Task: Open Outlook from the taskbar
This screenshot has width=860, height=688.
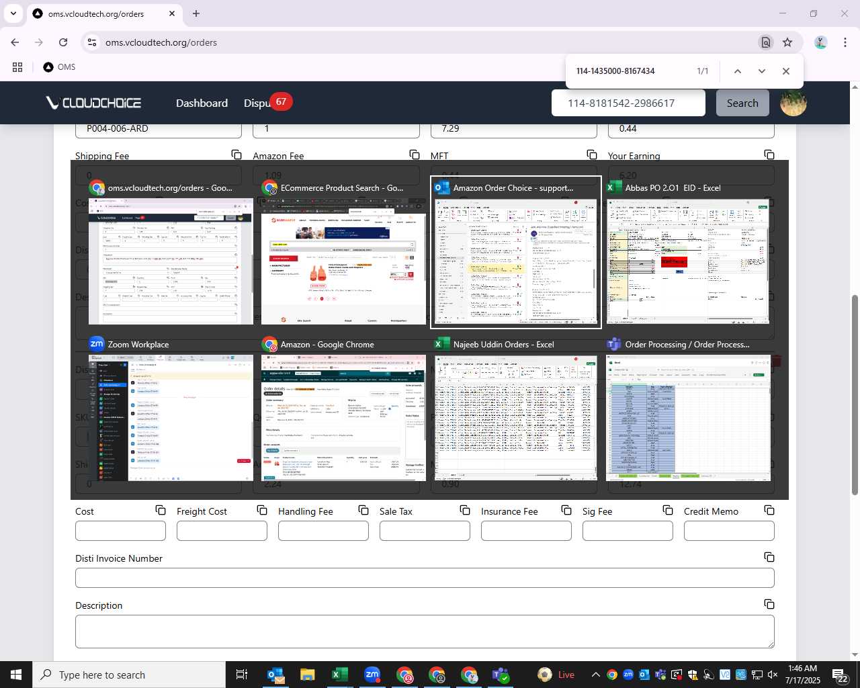Action: pos(275,675)
